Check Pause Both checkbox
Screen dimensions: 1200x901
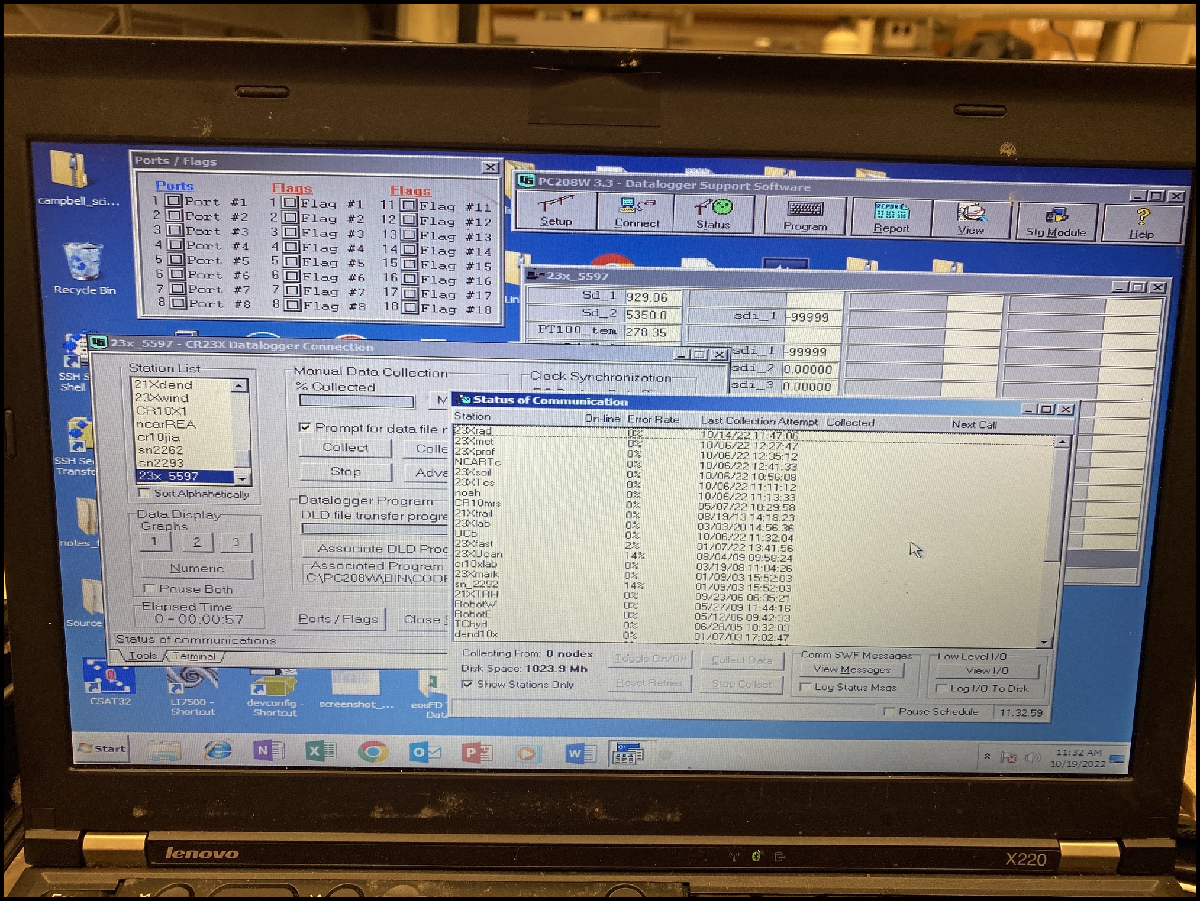pos(149,589)
